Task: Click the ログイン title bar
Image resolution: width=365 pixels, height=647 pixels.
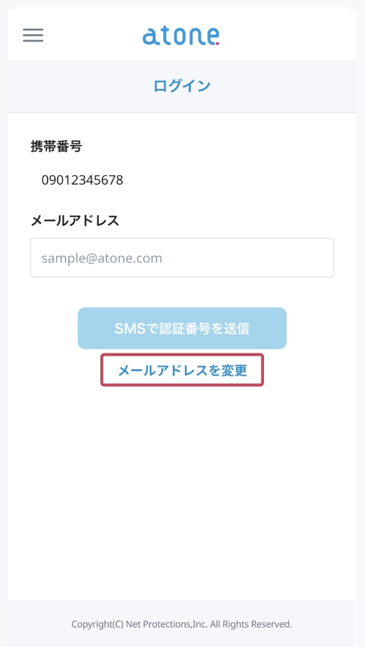Action: (x=182, y=86)
